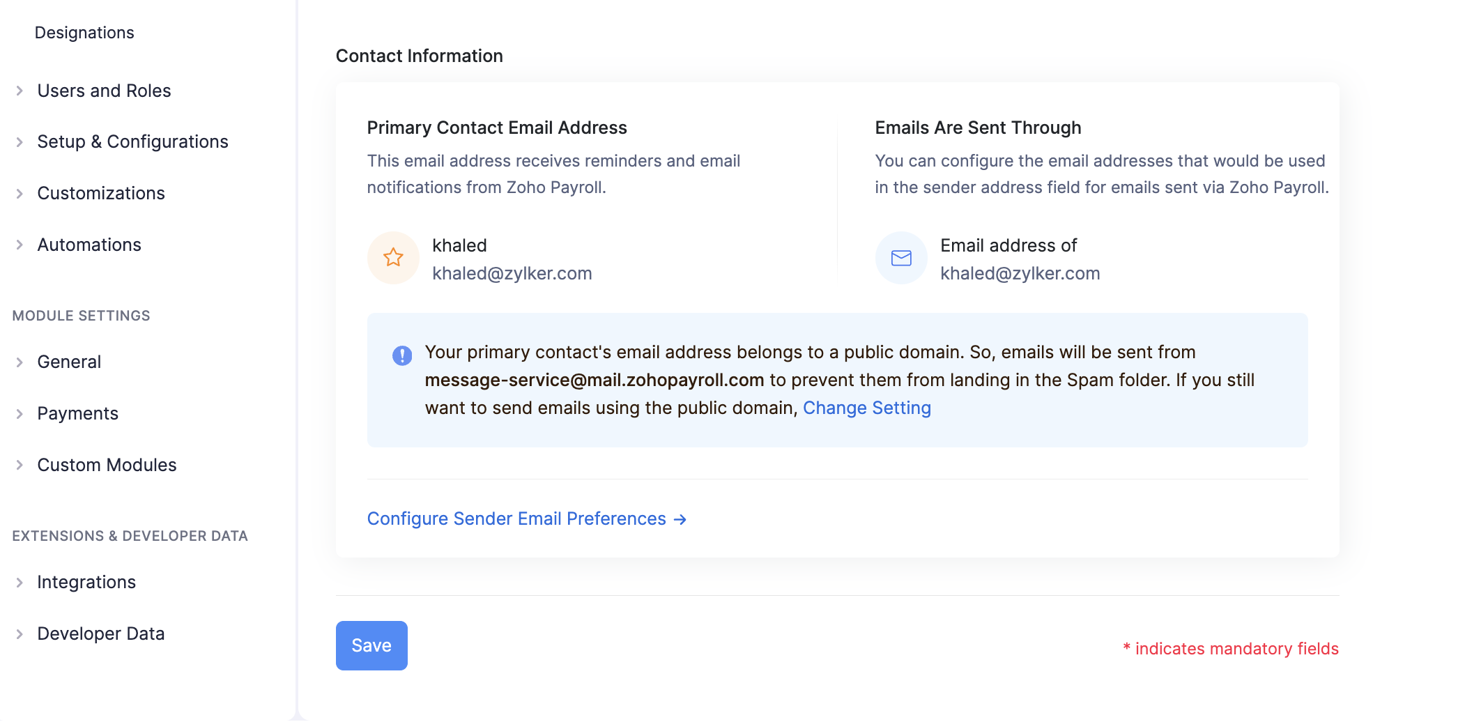Expand the Integrations chevron
Screen dimensions: 1465x722
(x=20, y=583)
